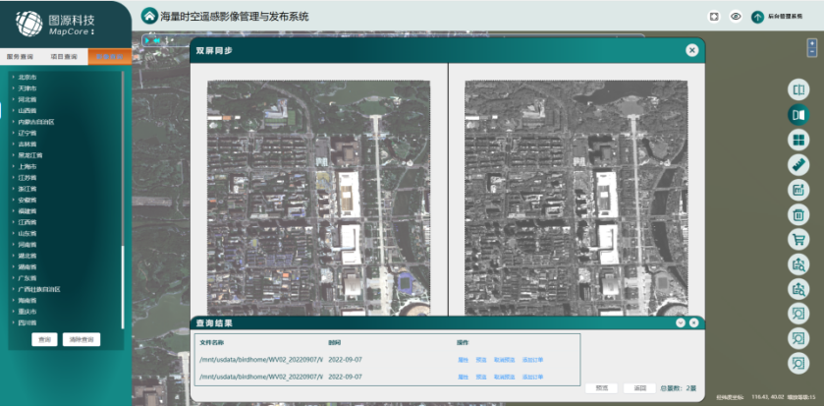Close the 双屏同步 dialog
Image resolution: width=824 pixels, height=407 pixels.
point(691,50)
